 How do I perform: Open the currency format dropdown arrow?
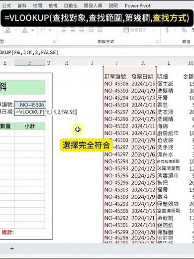(x=175, y=30)
